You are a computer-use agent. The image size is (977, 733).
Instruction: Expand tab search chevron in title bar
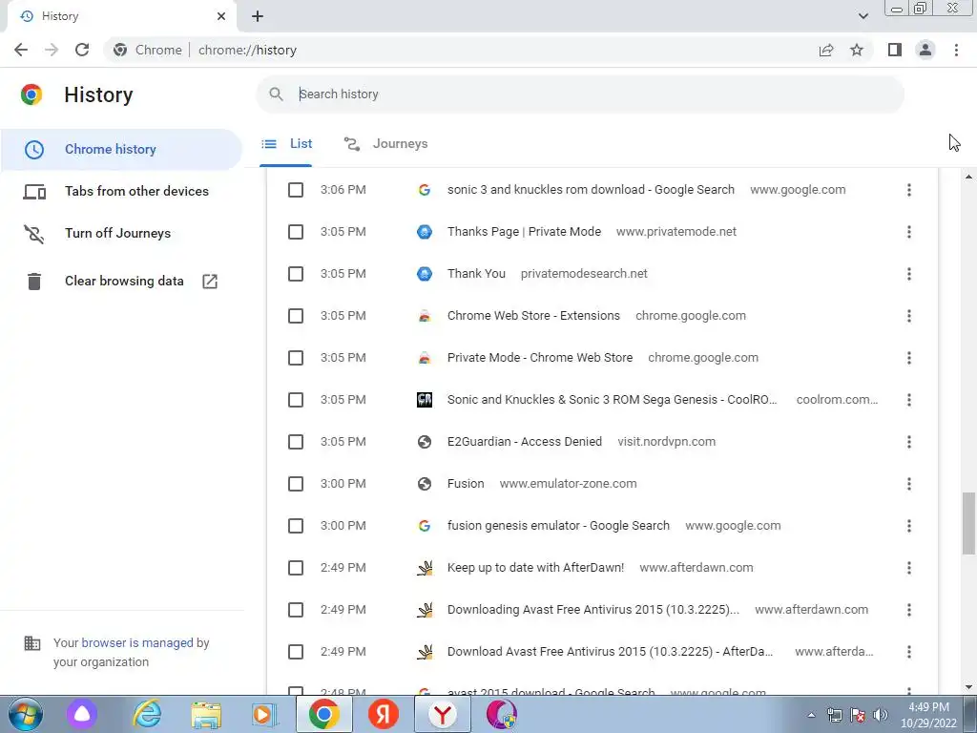[x=863, y=16]
